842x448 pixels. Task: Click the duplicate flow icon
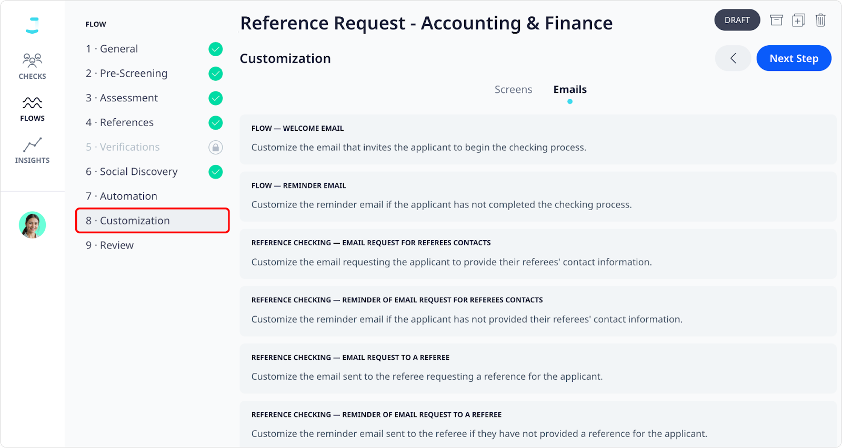[x=798, y=20]
